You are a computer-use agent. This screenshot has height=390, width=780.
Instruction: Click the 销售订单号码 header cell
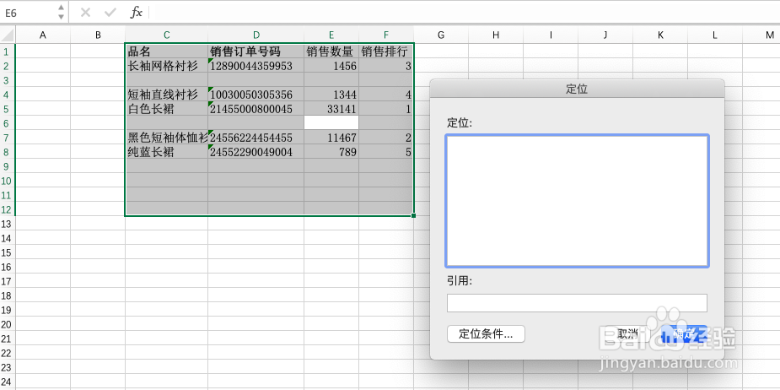(x=256, y=51)
